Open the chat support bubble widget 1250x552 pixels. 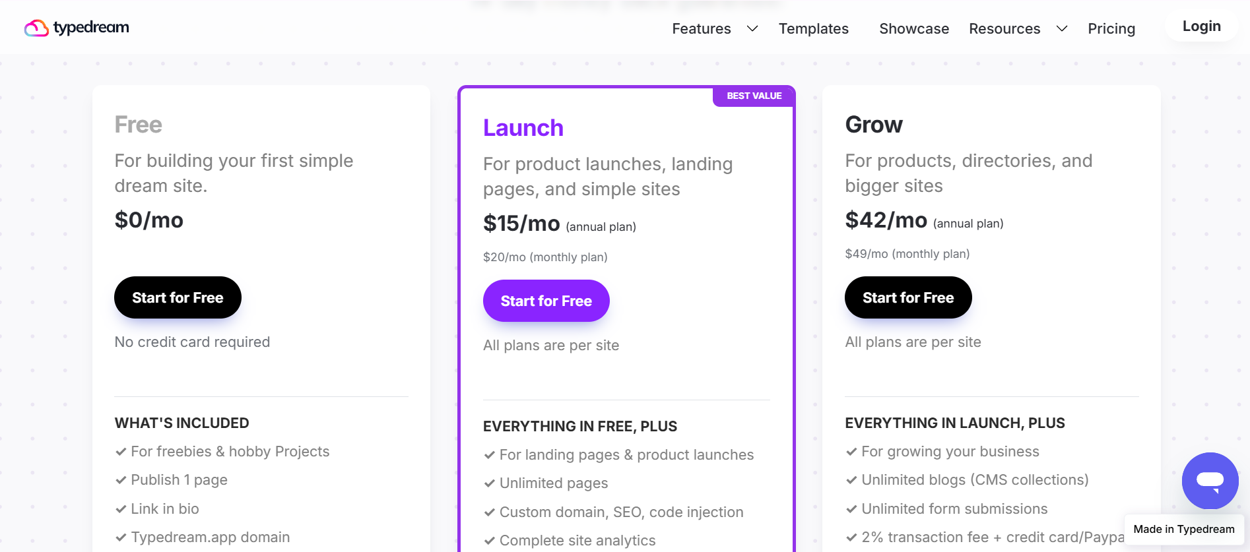point(1210,481)
